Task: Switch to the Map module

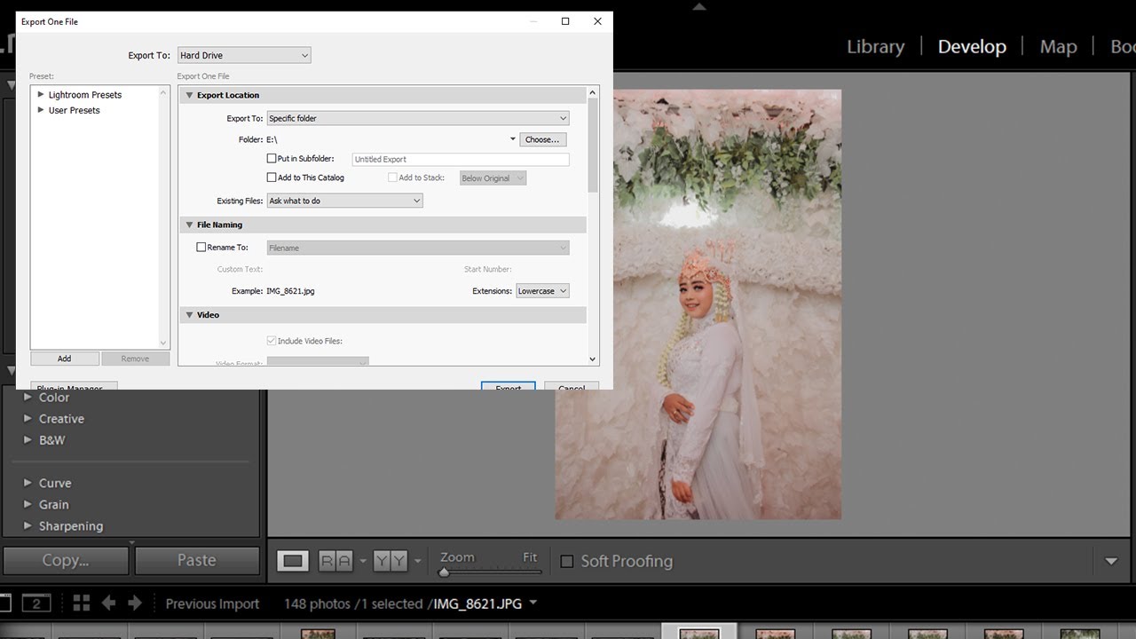Action: 1058,46
